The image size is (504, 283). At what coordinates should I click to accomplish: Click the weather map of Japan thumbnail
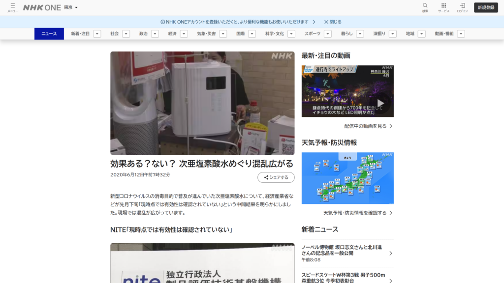(x=347, y=178)
